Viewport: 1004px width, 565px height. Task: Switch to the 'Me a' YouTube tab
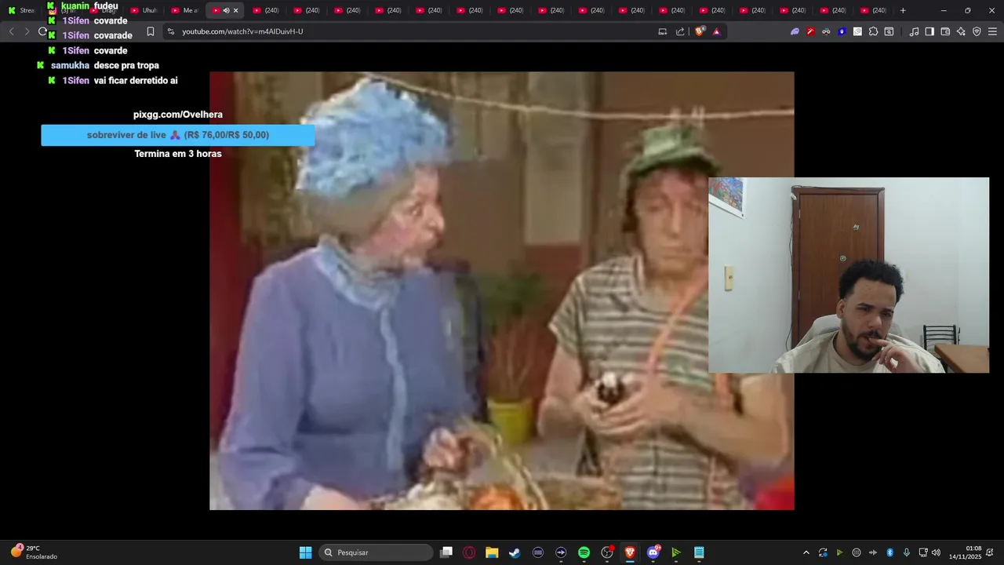pyautogui.click(x=184, y=10)
